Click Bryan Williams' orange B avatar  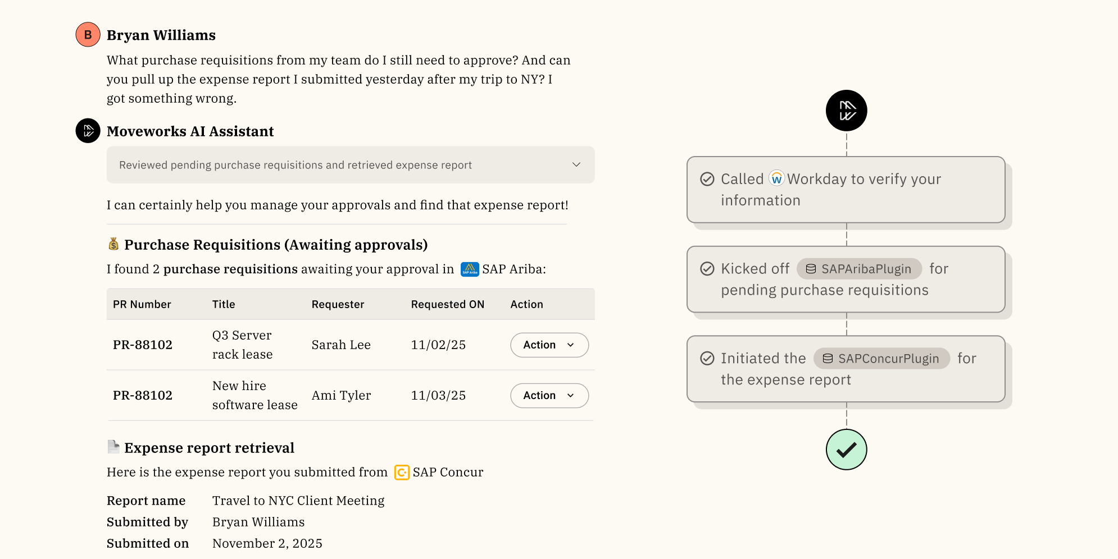pyautogui.click(x=88, y=35)
